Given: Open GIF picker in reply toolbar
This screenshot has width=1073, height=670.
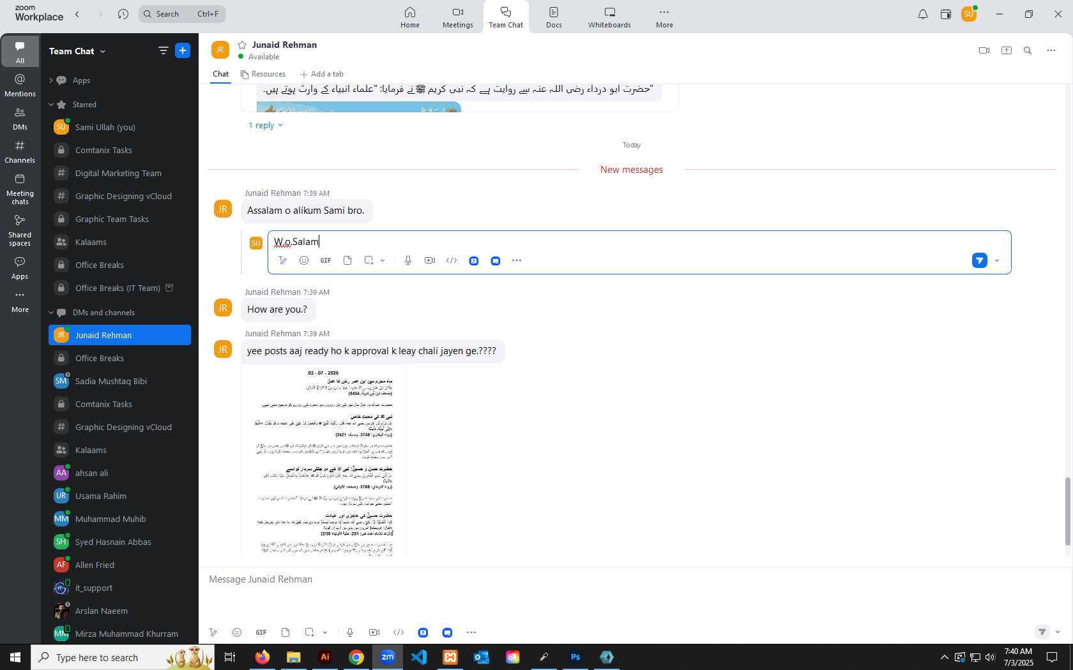Looking at the screenshot, I should pyautogui.click(x=326, y=260).
